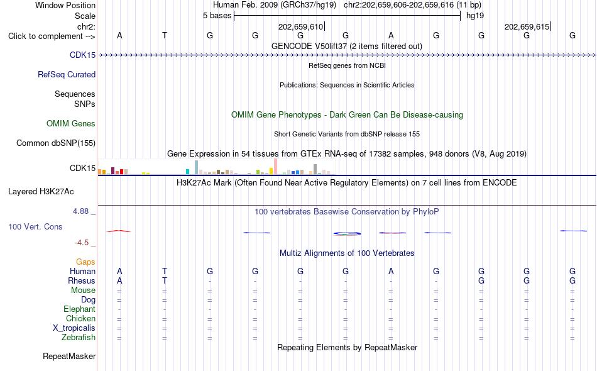
Task: Click the GTEx Gene Expression track title
Action: click(347, 154)
